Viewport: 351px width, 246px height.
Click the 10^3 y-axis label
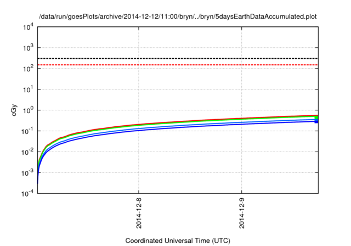pyautogui.click(x=28, y=48)
